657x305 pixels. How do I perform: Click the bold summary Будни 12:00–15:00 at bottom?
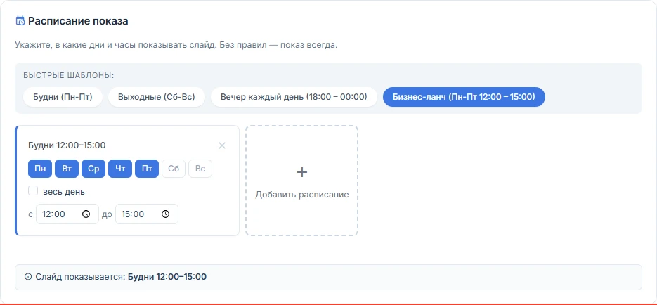[167, 276]
